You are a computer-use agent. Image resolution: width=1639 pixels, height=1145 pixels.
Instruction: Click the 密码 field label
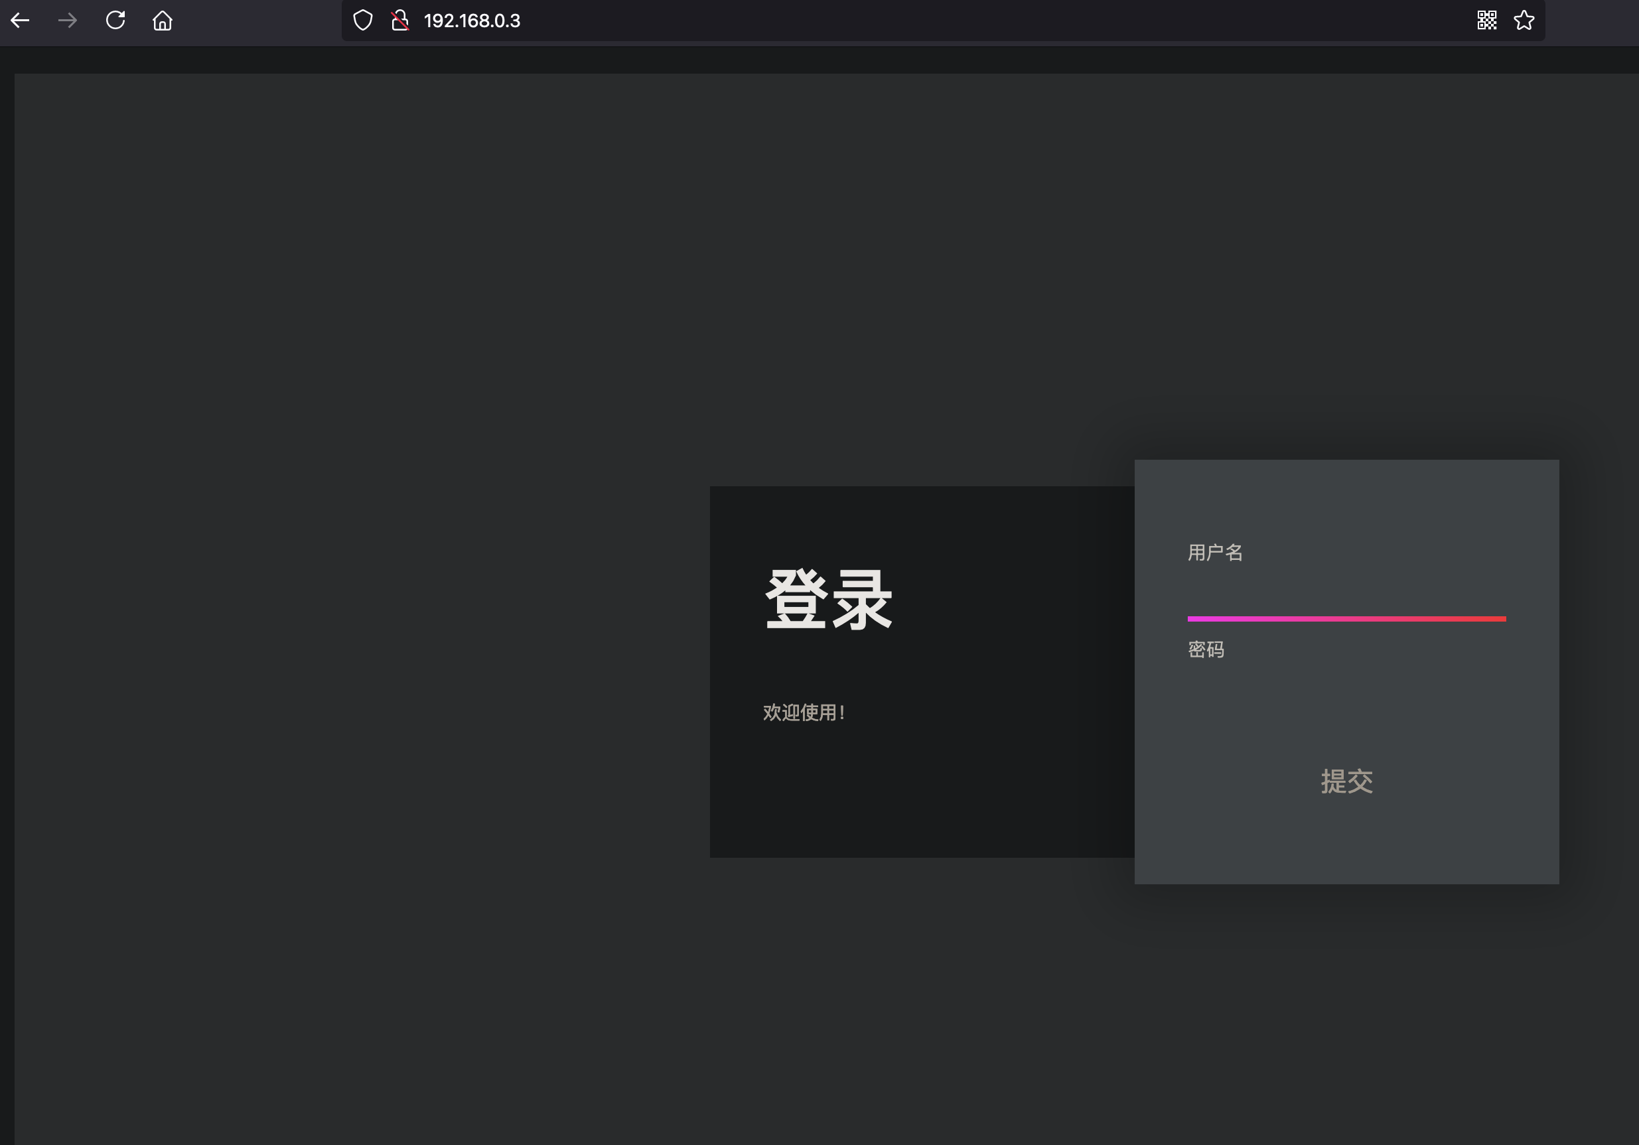click(x=1206, y=649)
